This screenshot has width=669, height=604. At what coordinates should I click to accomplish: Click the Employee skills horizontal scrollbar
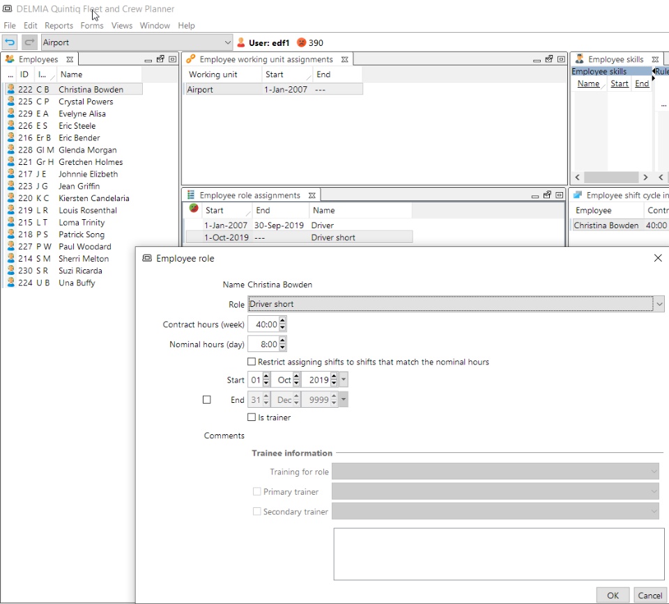click(x=611, y=177)
